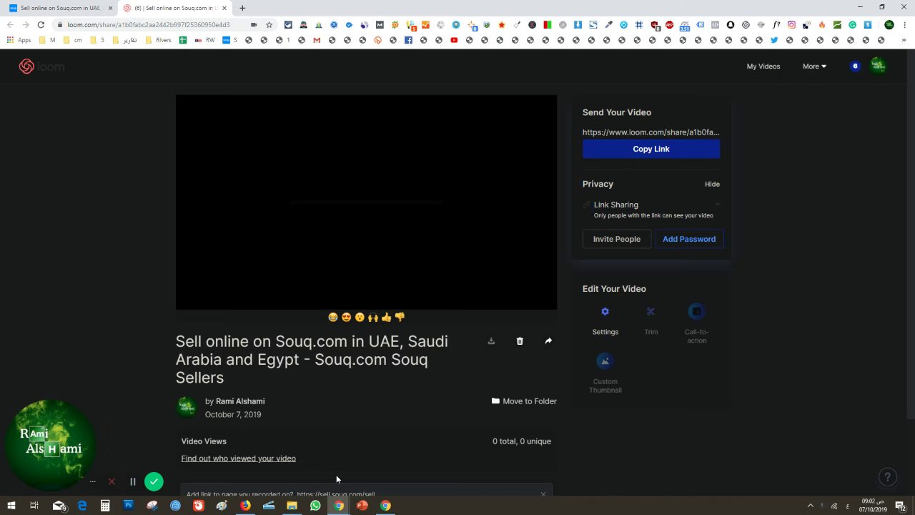Show hidden system tray icons
Image resolution: width=915 pixels, height=515 pixels.
pyautogui.click(x=810, y=506)
